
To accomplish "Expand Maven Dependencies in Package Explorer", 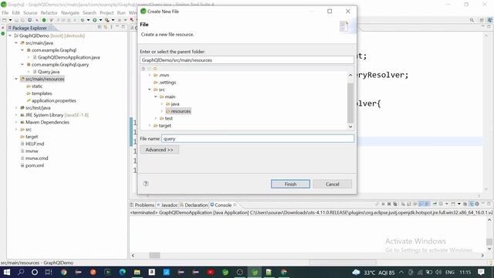I will pos(16,122).
